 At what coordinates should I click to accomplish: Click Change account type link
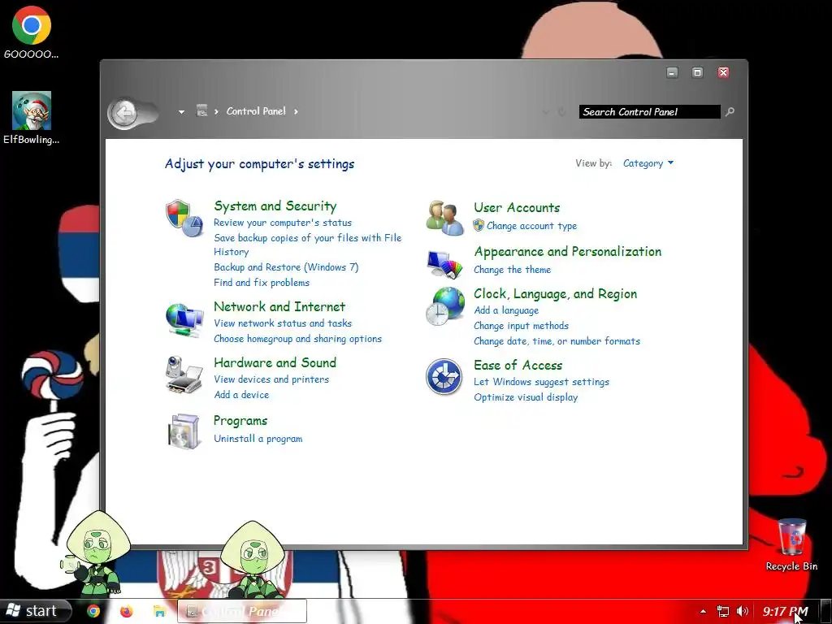(531, 226)
